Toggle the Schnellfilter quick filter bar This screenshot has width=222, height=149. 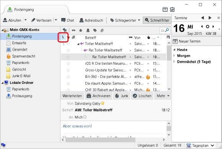coord(157,20)
